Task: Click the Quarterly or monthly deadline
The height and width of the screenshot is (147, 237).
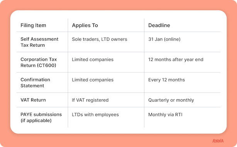Action: click(x=171, y=100)
